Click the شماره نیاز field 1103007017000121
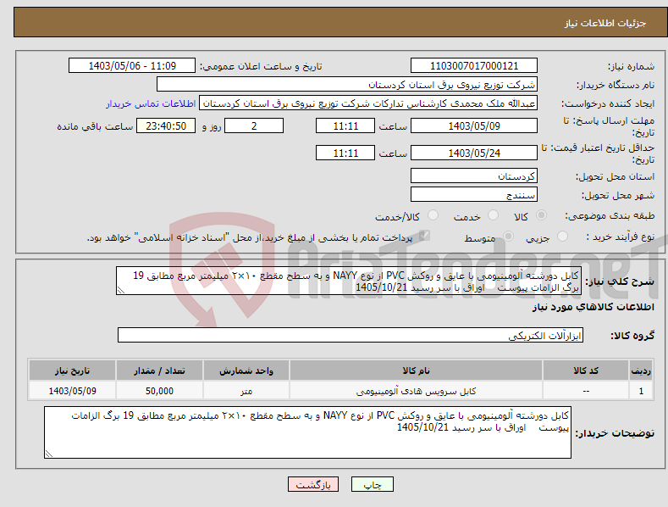The height and width of the screenshot is (507, 668). coord(474,66)
